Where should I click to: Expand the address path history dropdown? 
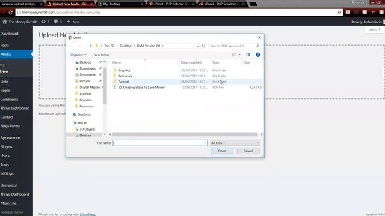(x=198, y=46)
